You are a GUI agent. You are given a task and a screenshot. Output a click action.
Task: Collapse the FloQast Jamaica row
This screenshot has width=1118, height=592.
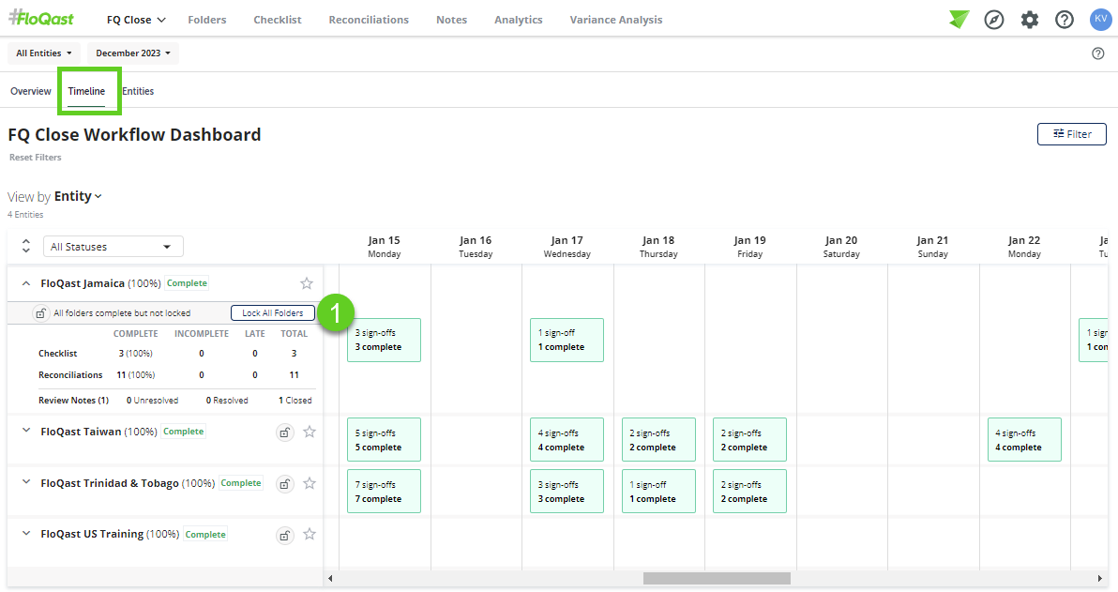(x=26, y=283)
